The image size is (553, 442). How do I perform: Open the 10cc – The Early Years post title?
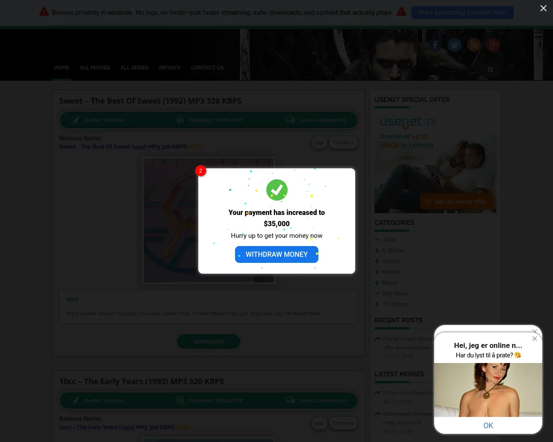pyautogui.click(x=142, y=382)
